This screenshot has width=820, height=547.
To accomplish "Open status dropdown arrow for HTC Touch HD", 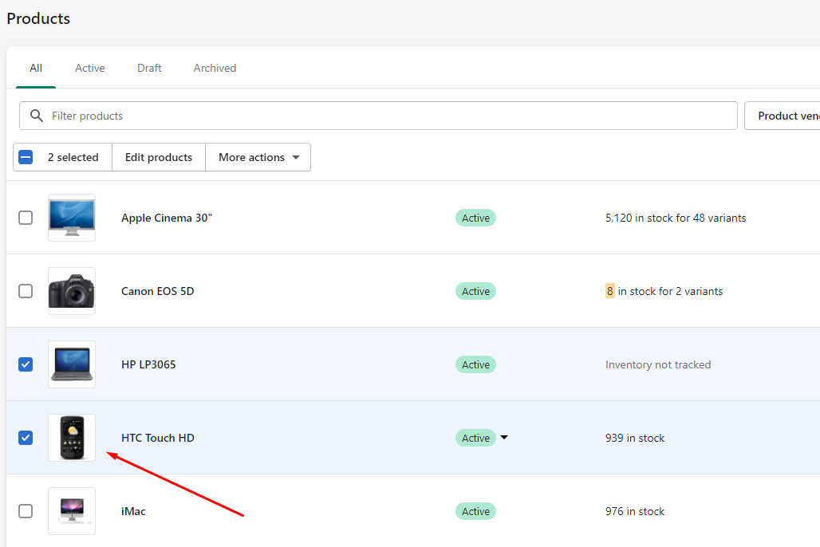I will coord(504,437).
